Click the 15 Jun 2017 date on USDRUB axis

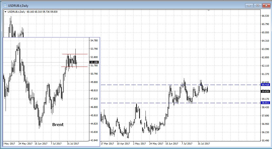[x=172, y=144]
